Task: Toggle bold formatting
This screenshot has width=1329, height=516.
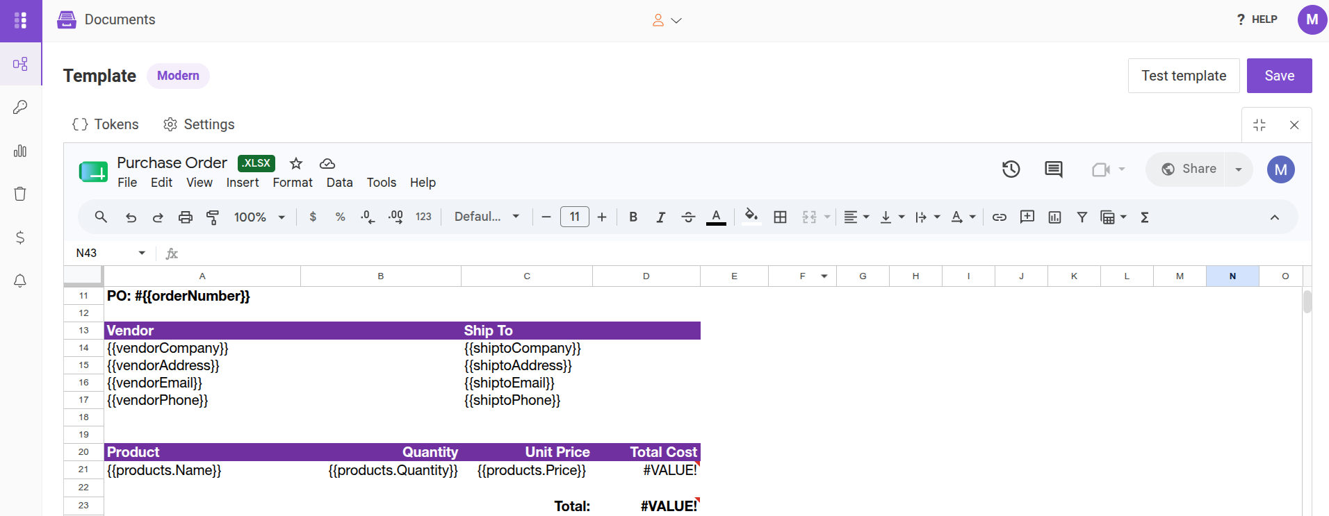Action: point(633,217)
